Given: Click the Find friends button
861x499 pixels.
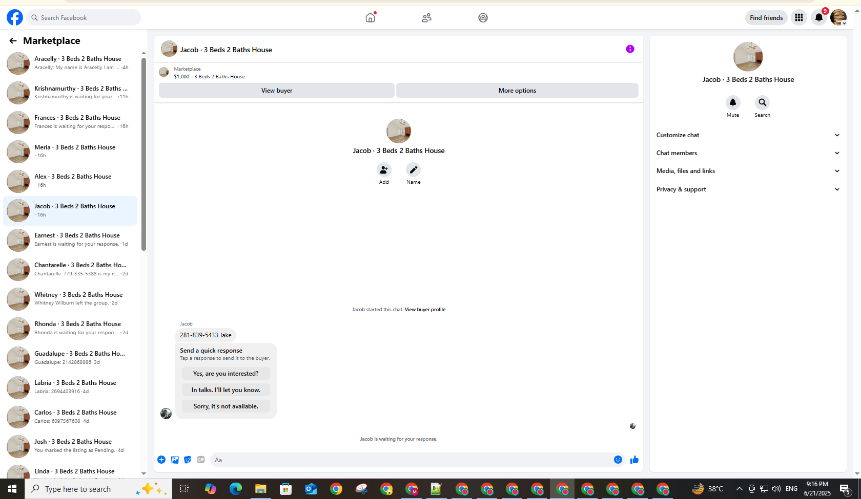Looking at the screenshot, I should (x=766, y=17).
